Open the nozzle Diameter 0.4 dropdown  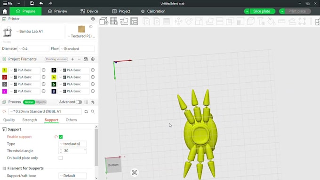point(33,49)
